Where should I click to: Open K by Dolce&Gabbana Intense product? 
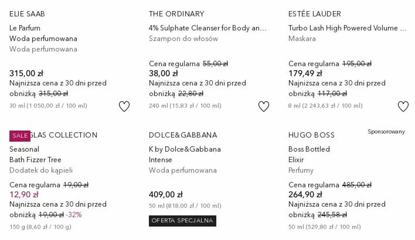(x=185, y=154)
